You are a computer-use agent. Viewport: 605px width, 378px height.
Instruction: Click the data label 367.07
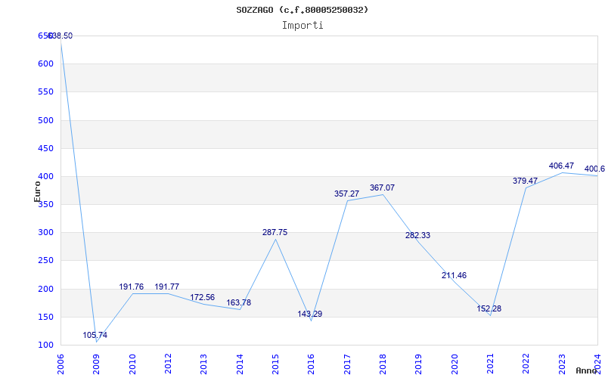point(383,187)
